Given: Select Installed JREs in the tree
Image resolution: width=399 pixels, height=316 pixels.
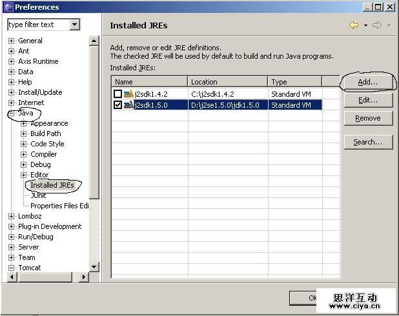Looking at the screenshot, I should point(52,185).
